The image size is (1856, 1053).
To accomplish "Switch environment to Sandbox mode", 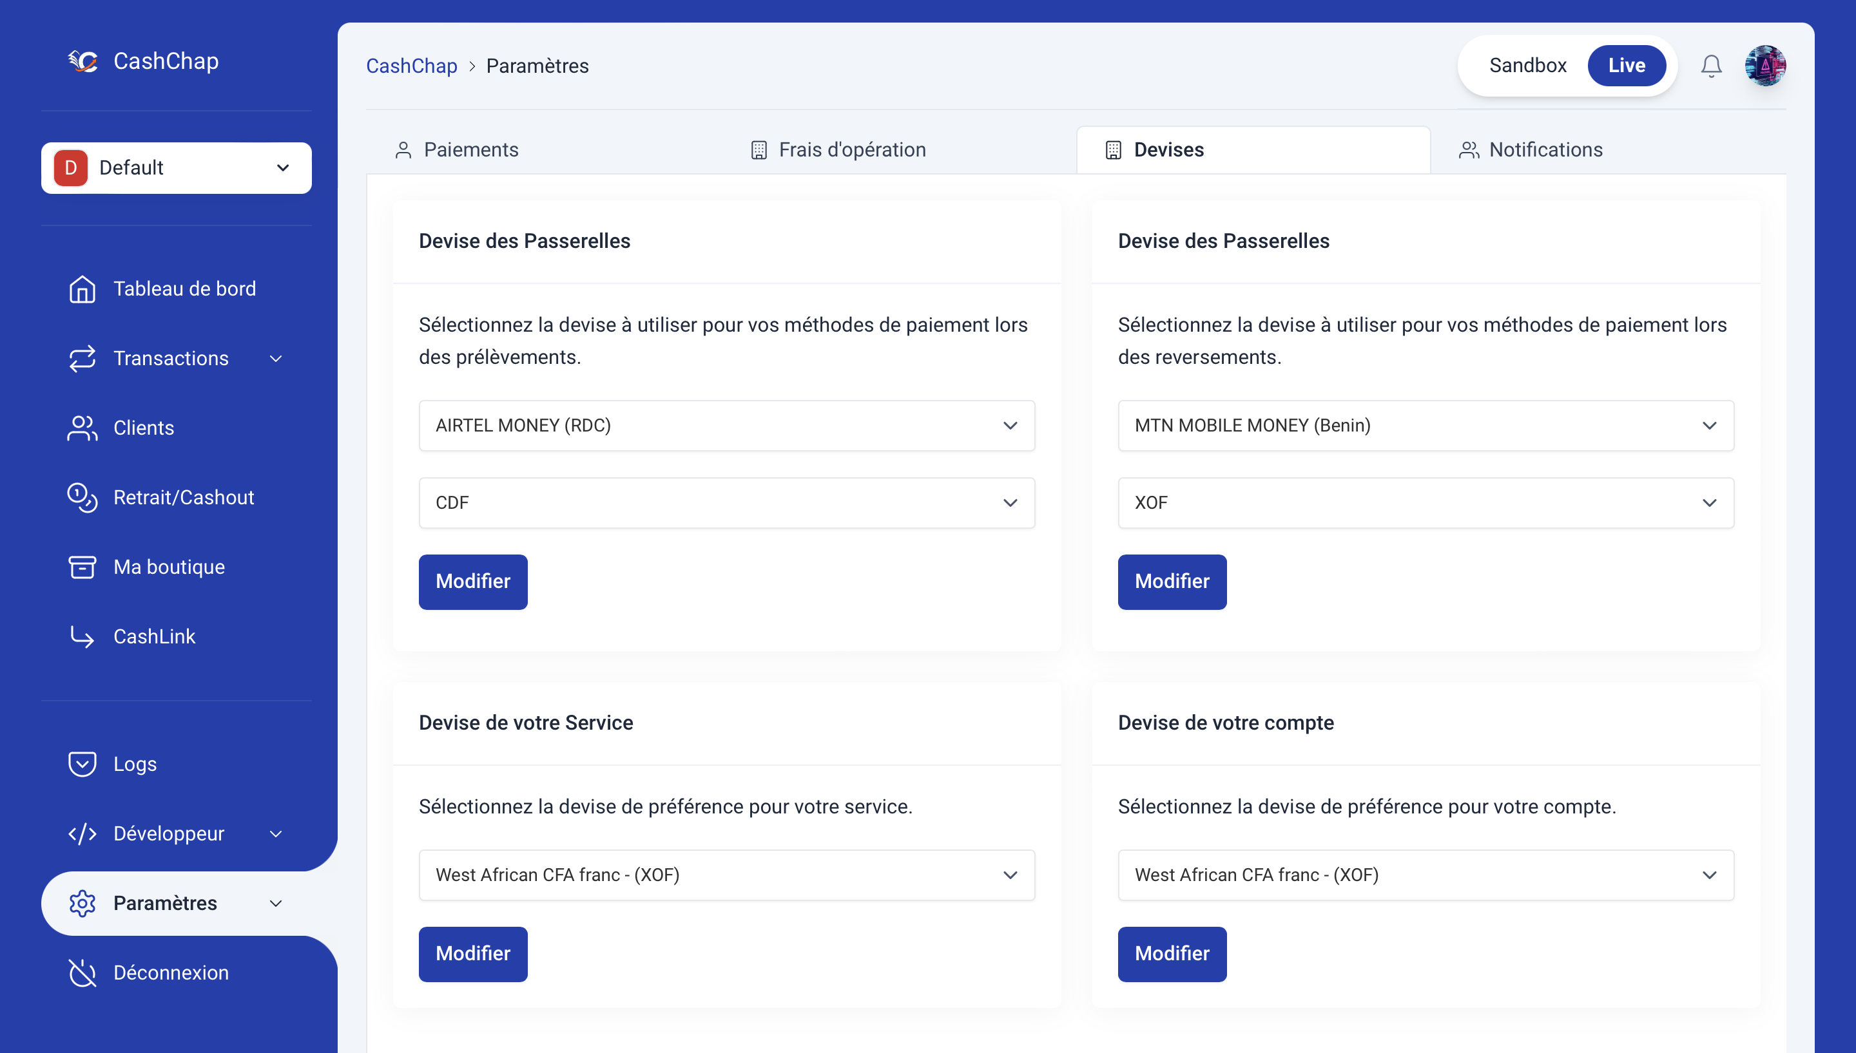I will (x=1527, y=65).
